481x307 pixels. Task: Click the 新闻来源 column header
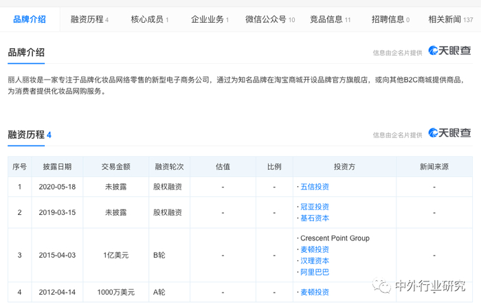[x=434, y=166]
